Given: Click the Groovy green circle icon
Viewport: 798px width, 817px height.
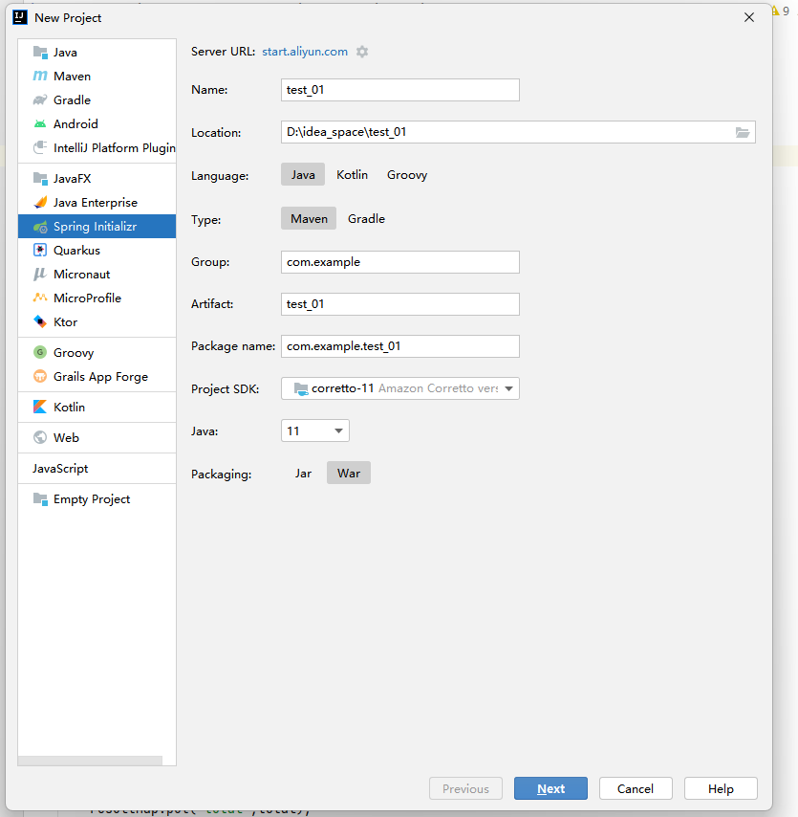Looking at the screenshot, I should pyautogui.click(x=40, y=352).
